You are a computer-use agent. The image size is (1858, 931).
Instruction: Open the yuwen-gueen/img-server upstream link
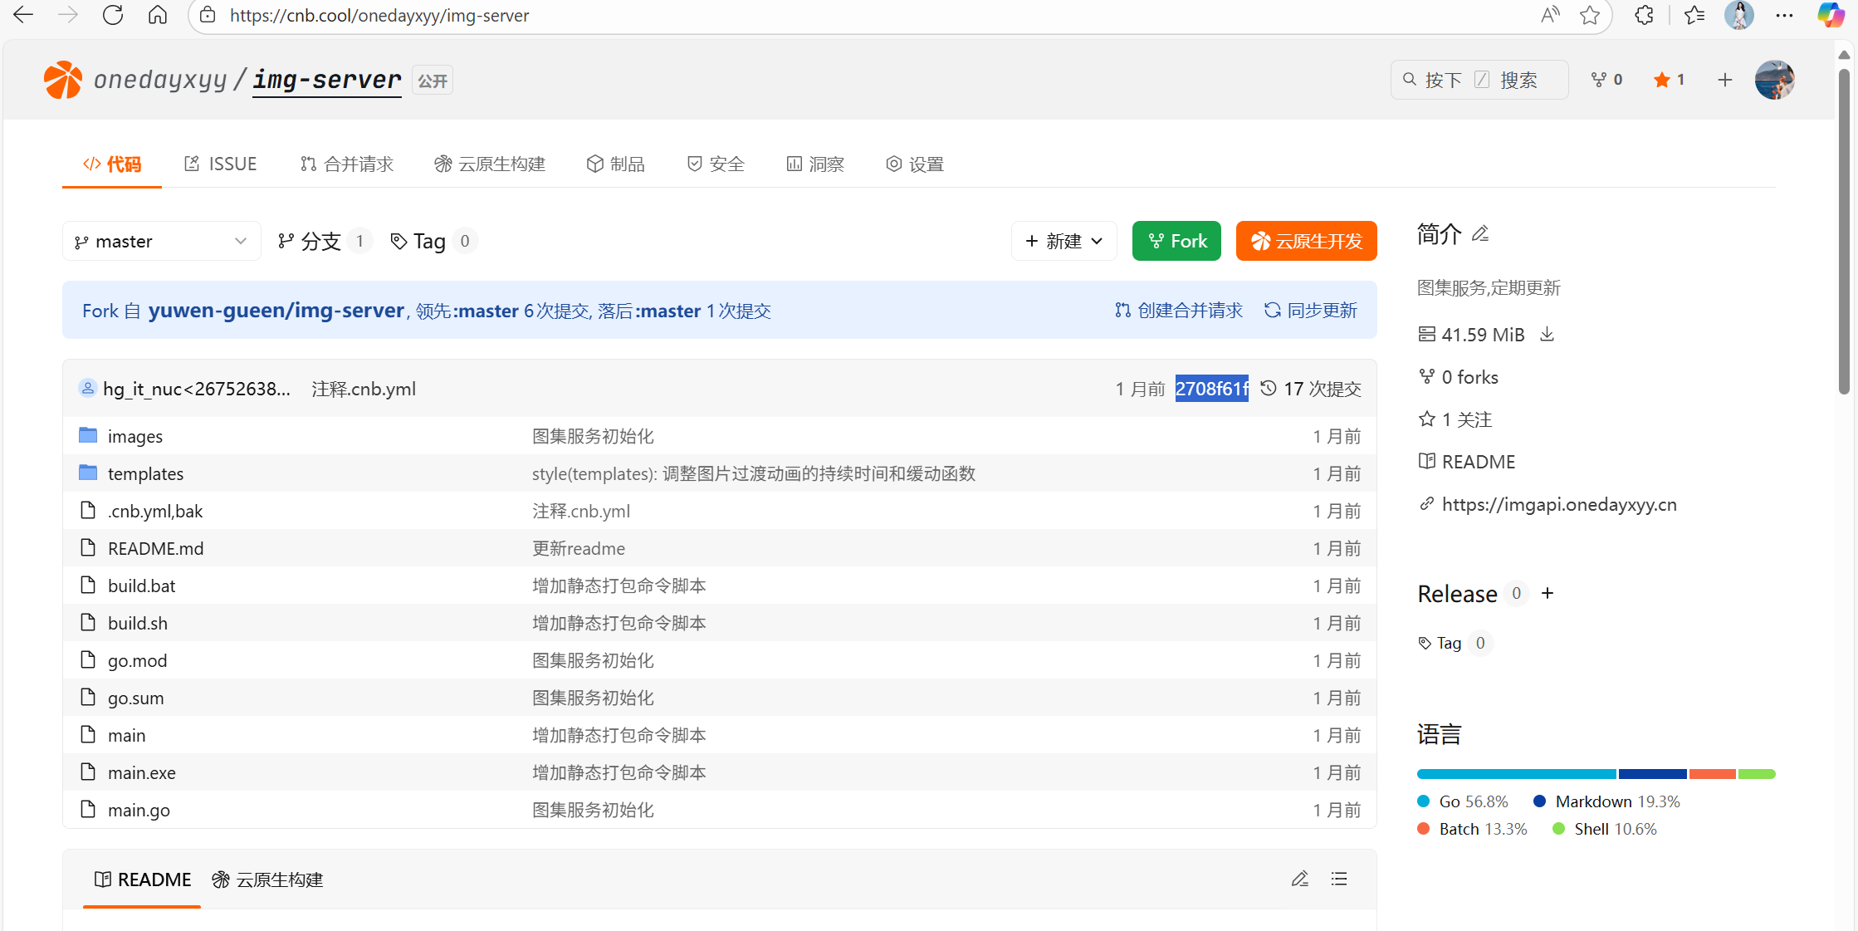pos(276,311)
